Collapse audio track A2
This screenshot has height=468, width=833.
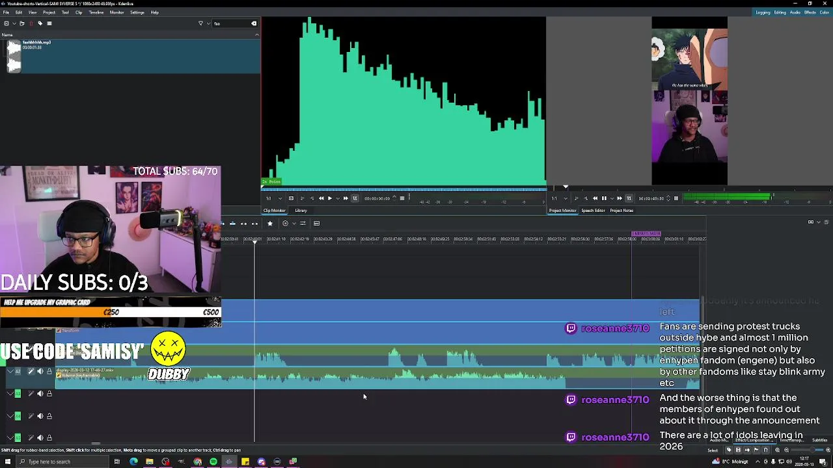[10, 371]
